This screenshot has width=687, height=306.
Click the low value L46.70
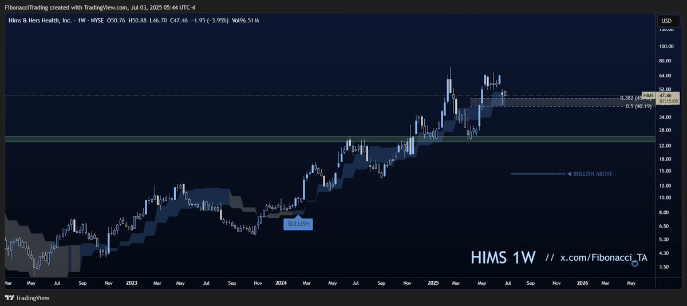[x=158, y=21]
